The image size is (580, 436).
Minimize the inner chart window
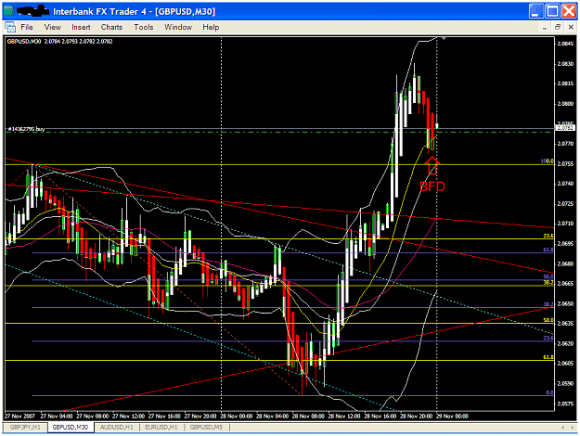(545, 27)
